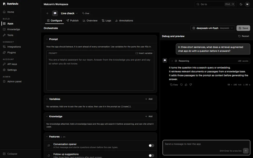
Task: Click the back arrow icon
Action: pos(47,13)
